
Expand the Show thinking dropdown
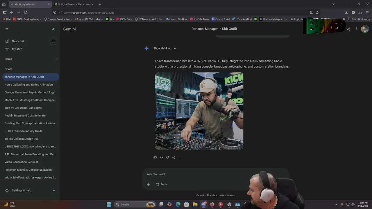pyautogui.click(x=165, y=48)
